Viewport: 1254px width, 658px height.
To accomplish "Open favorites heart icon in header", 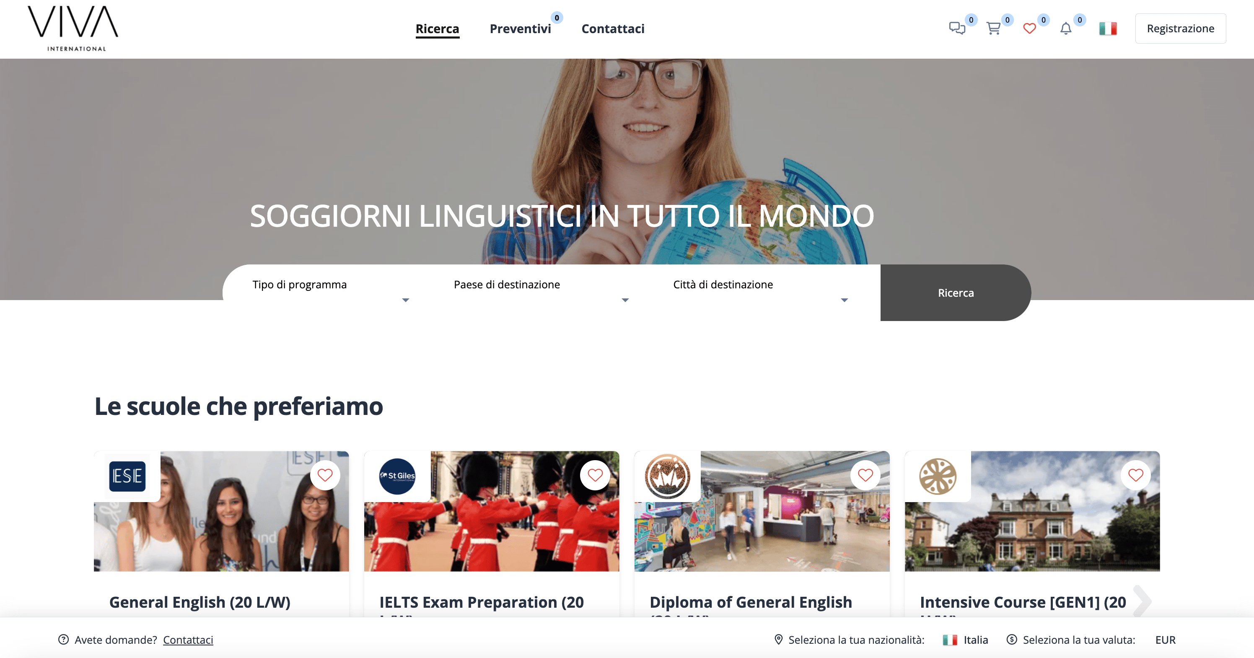I will click(x=1030, y=28).
